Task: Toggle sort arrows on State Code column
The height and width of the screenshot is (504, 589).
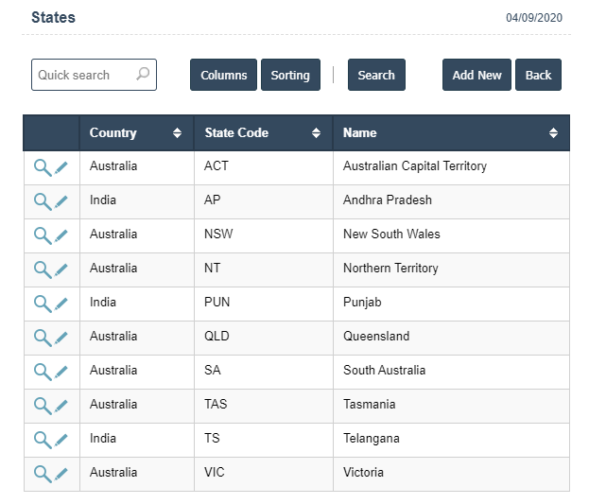Action: (x=316, y=133)
